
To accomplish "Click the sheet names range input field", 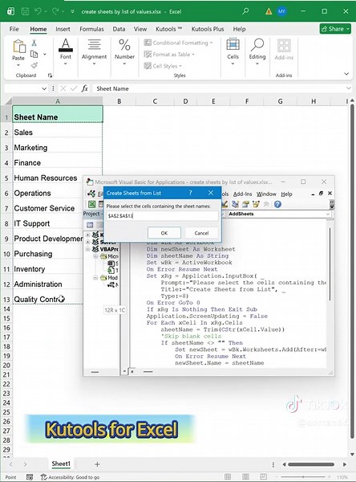I will (x=162, y=216).
